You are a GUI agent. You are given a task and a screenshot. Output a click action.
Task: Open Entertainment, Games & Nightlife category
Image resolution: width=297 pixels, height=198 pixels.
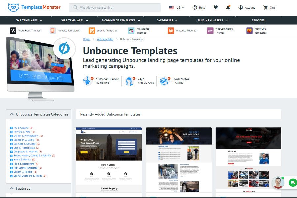pos(32,156)
